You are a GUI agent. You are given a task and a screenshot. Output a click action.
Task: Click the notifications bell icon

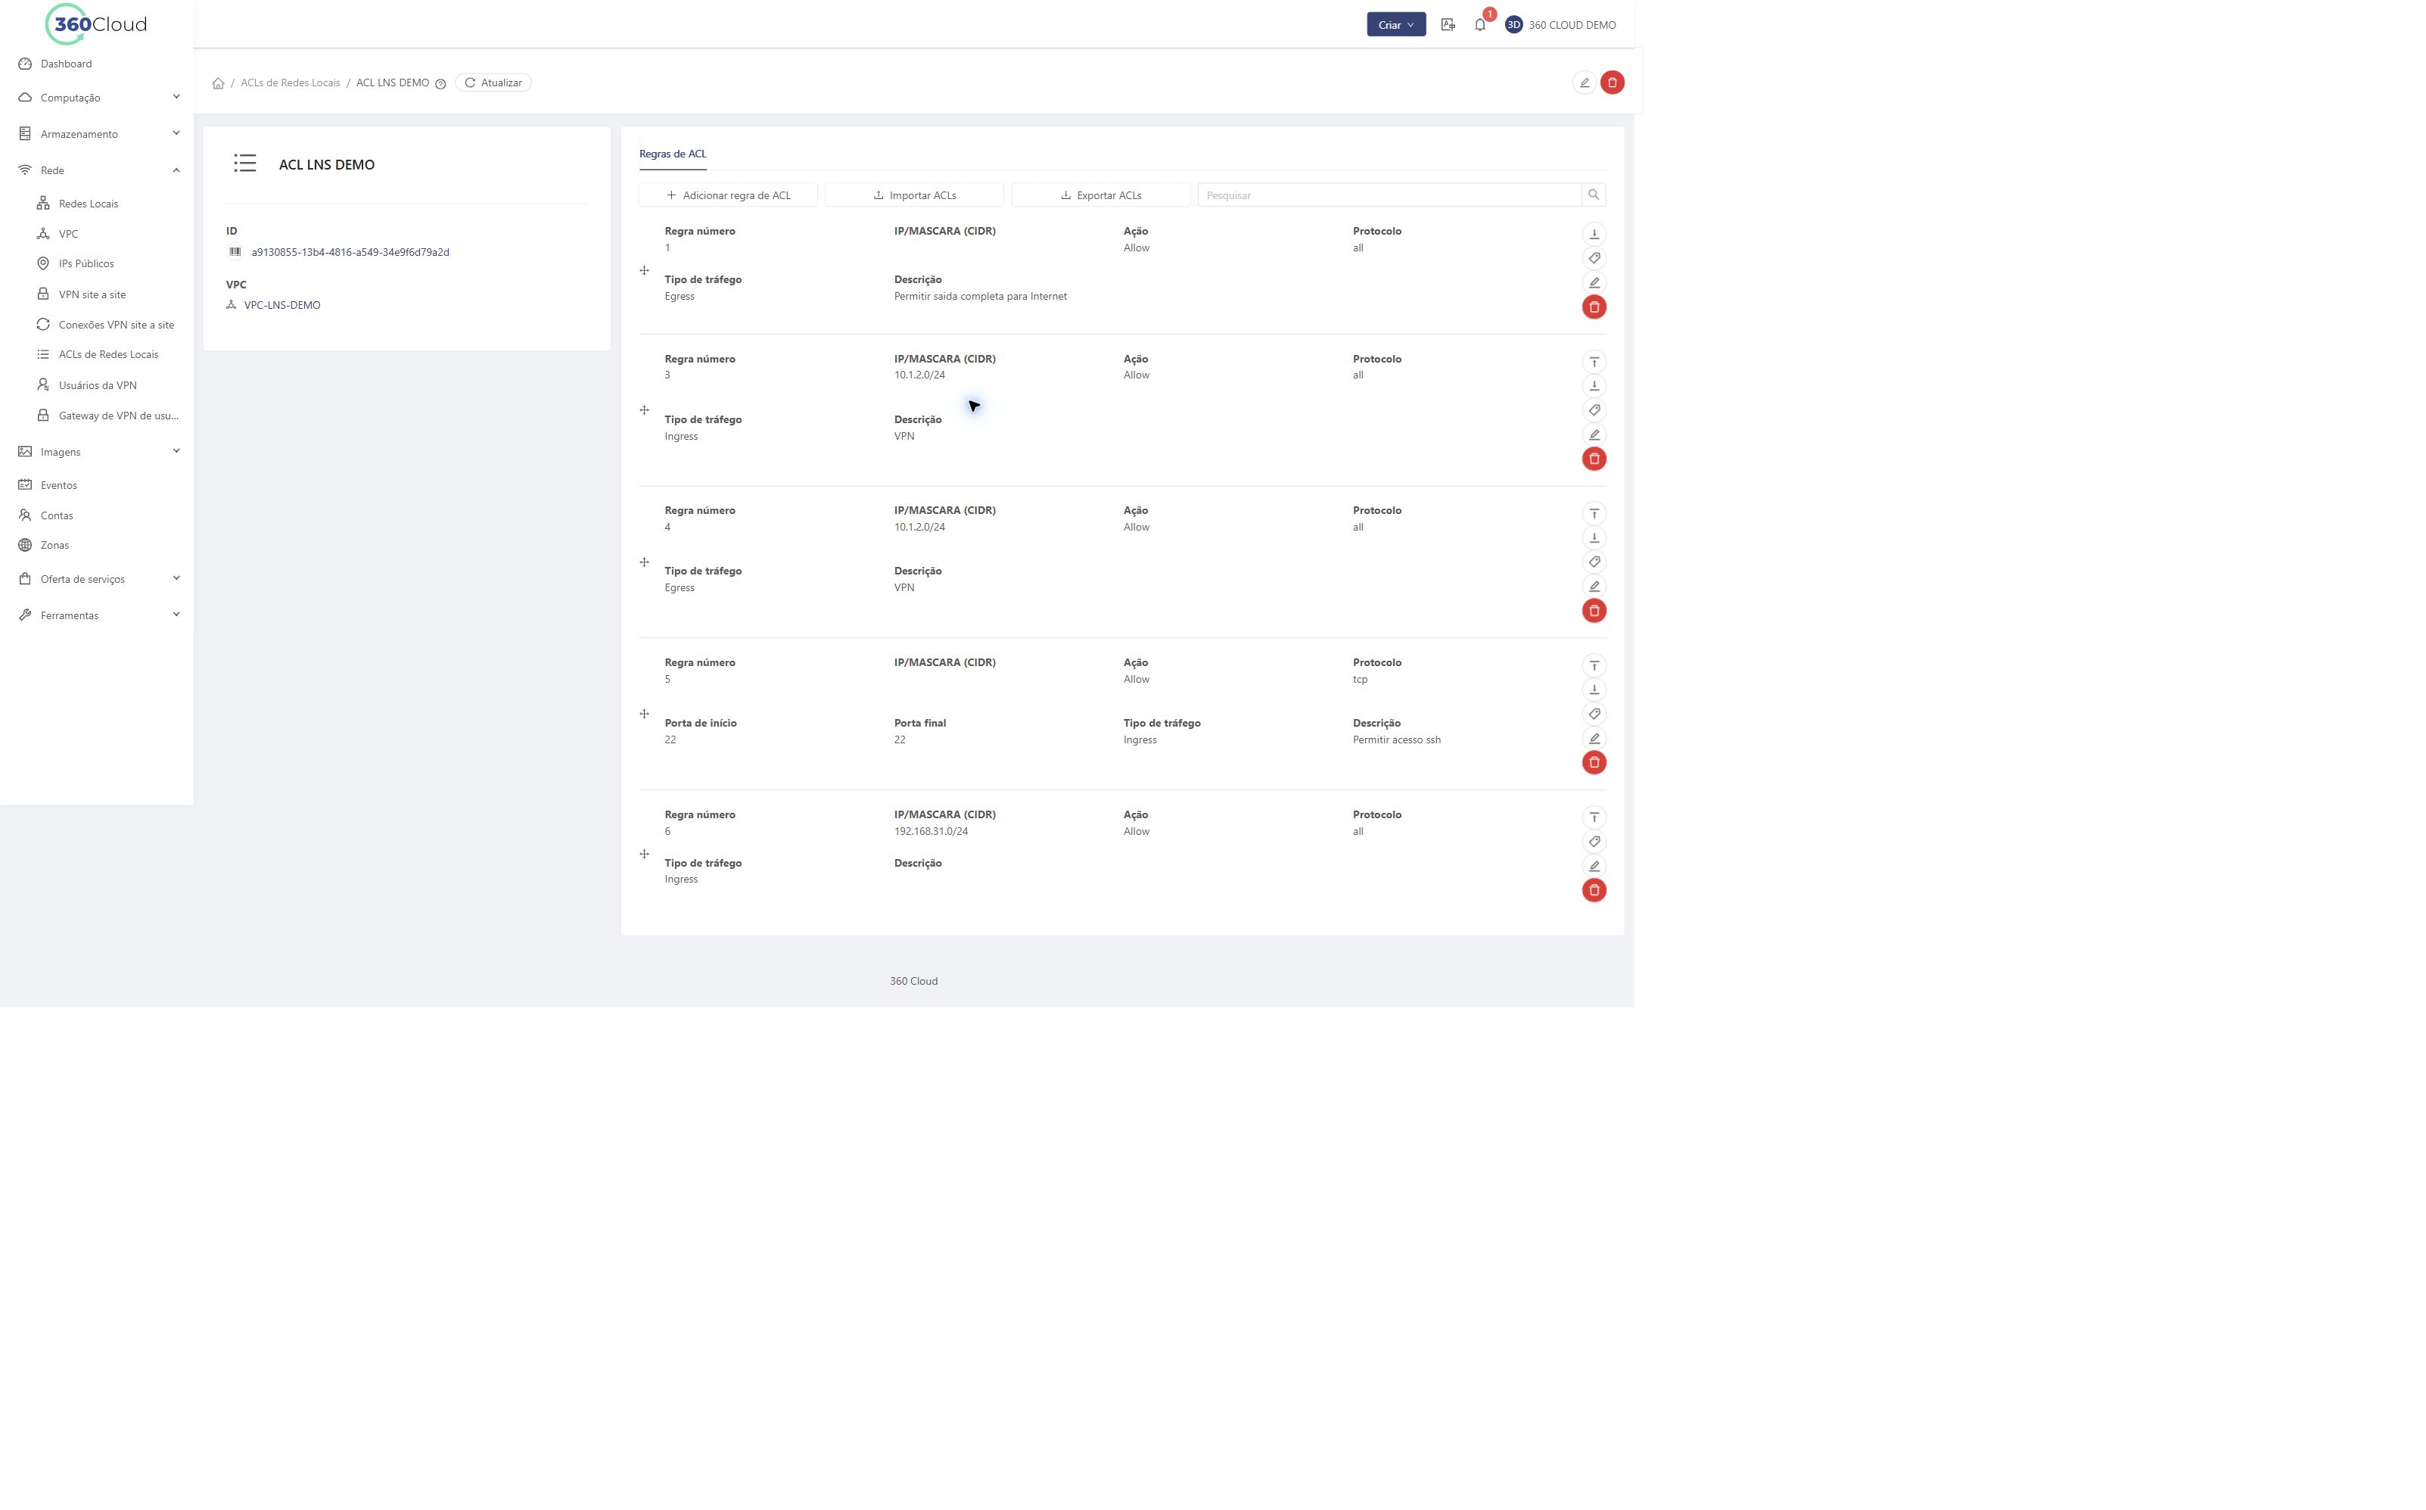tap(1479, 25)
